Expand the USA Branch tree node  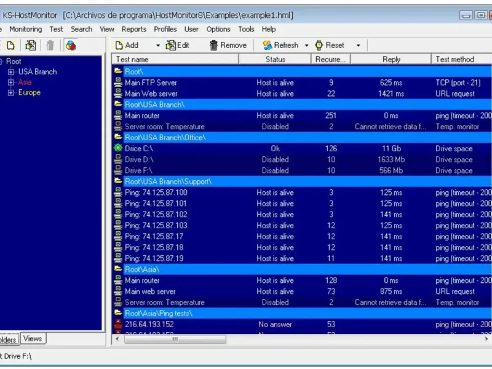[11, 72]
